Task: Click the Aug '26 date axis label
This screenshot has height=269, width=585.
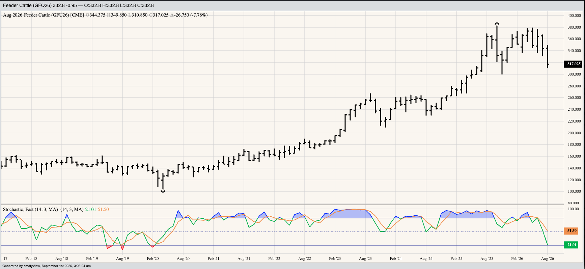Action: (x=547, y=259)
